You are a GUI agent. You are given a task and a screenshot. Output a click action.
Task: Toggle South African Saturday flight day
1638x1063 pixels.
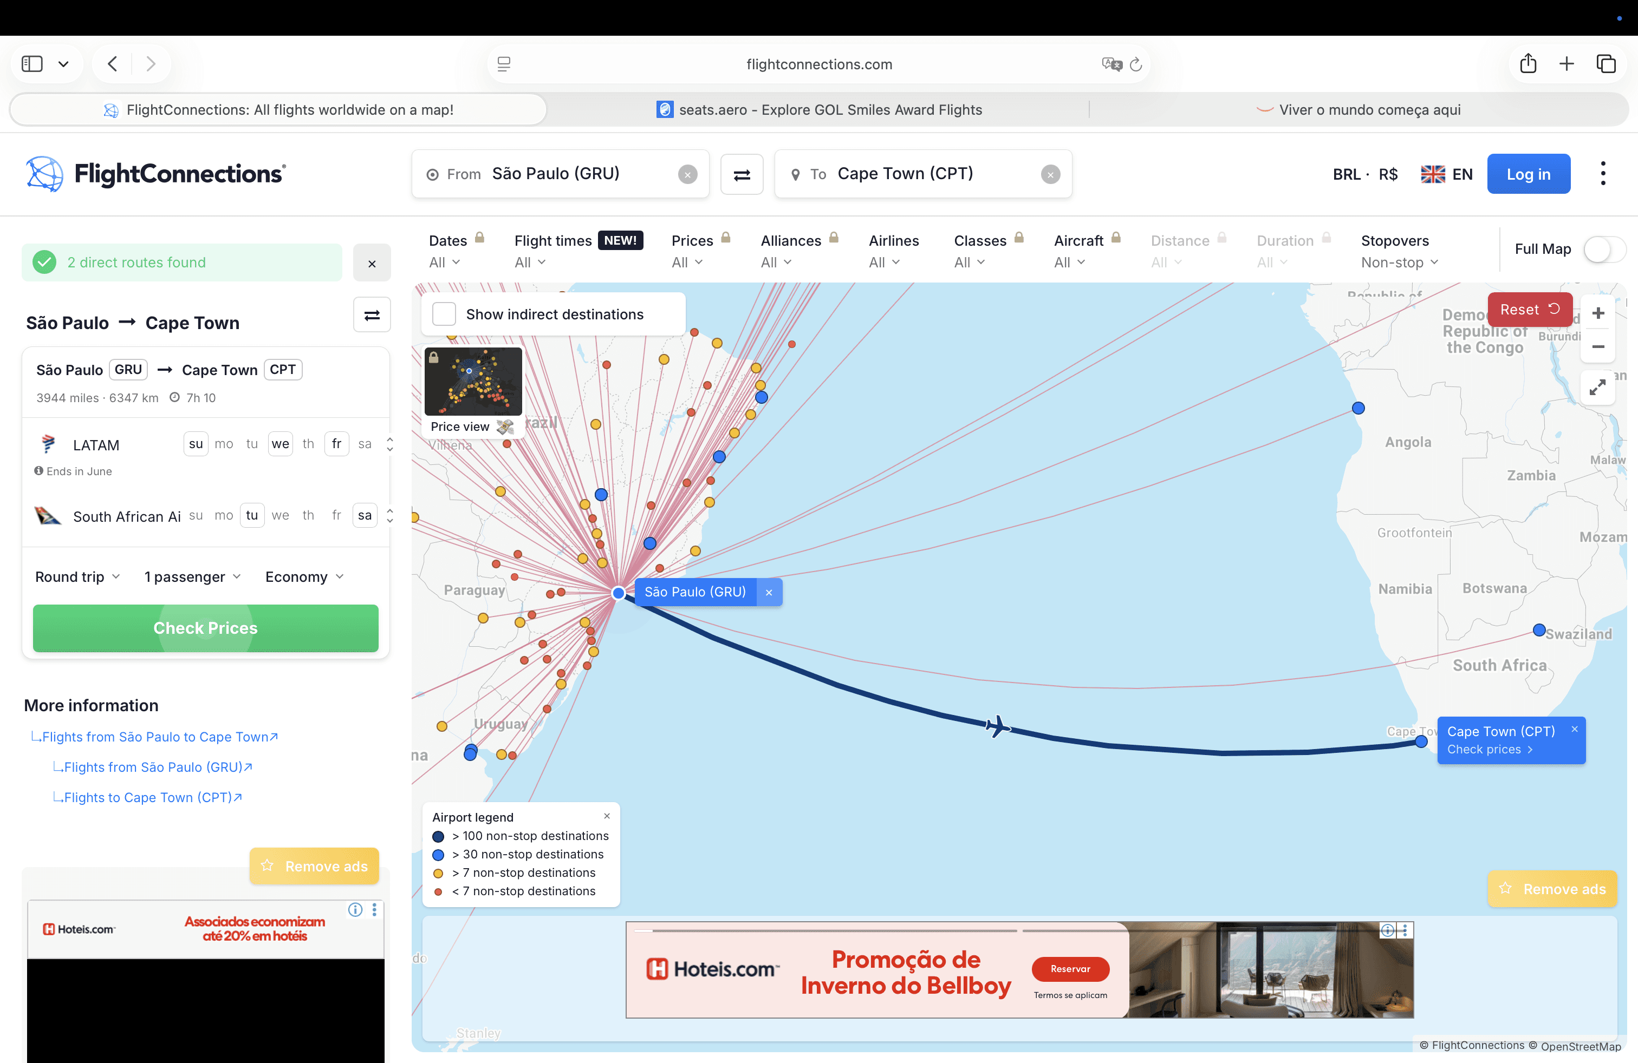coord(365,516)
